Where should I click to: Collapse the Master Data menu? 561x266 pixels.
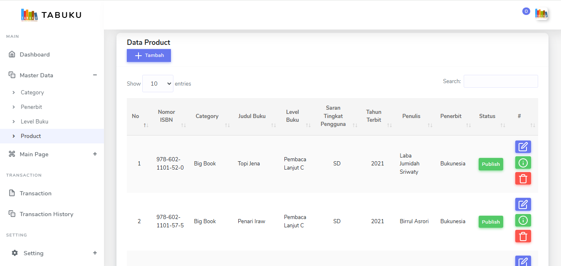(x=95, y=75)
